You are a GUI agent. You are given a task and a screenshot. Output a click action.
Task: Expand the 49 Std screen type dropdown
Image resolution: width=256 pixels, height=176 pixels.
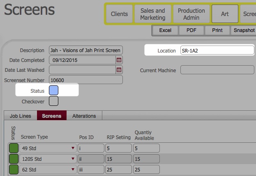pyautogui.click(x=73, y=148)
